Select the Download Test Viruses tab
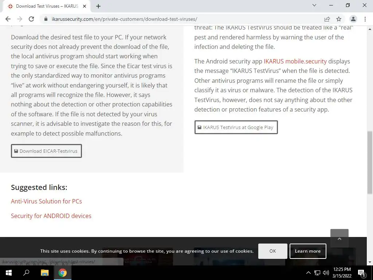The height and width of the screenshot is (280, 373). point(46,6)
